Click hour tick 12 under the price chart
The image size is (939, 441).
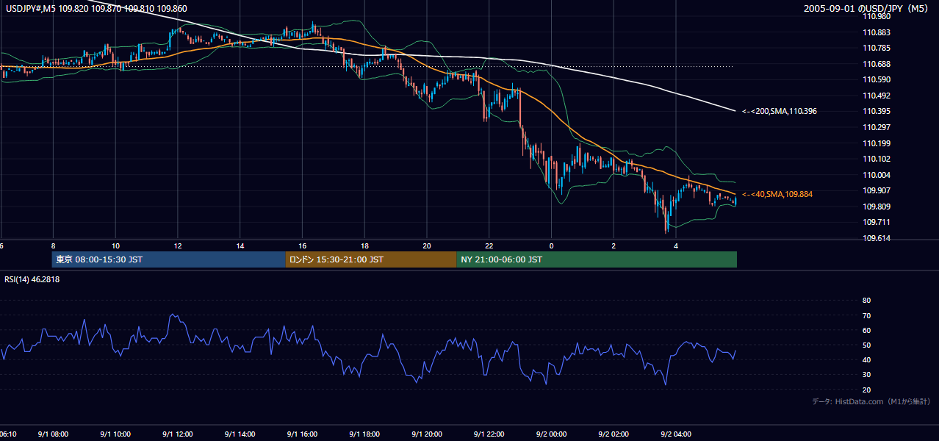click(178, 246)
